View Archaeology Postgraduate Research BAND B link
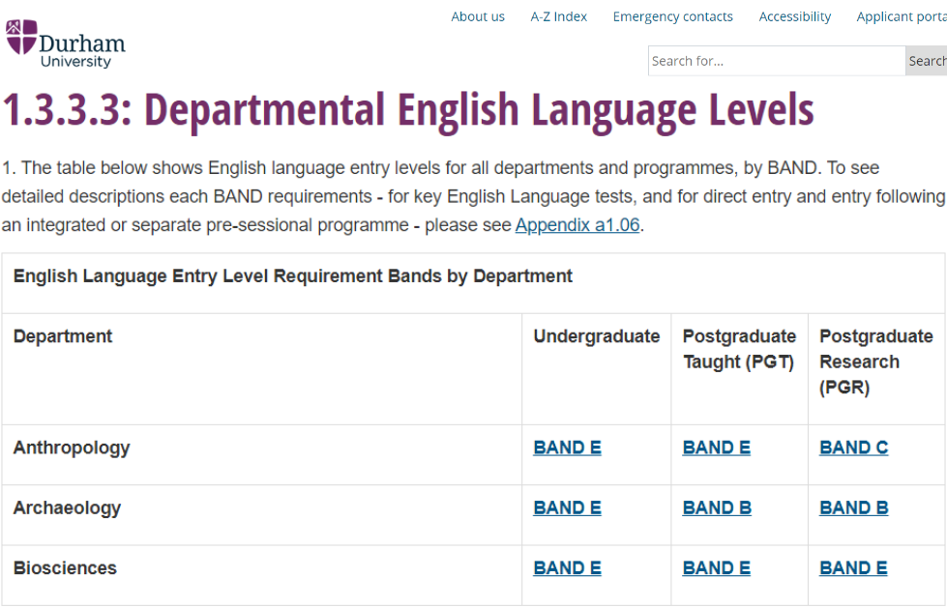Viewport: 947px width, 608px height. [x=853, y=507]
